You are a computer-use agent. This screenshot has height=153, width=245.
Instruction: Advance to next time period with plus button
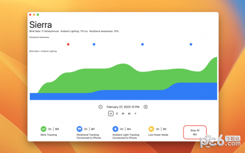(x=146, y=107)
